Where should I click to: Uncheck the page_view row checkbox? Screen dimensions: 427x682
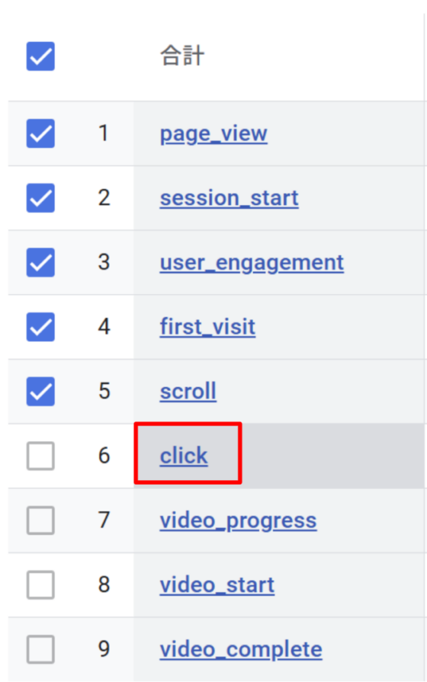41,134
